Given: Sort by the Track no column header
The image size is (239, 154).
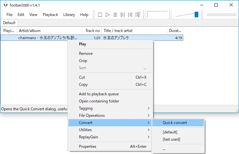Looking at the screenshot, I should pyautogui.click(x=92, y=31).
